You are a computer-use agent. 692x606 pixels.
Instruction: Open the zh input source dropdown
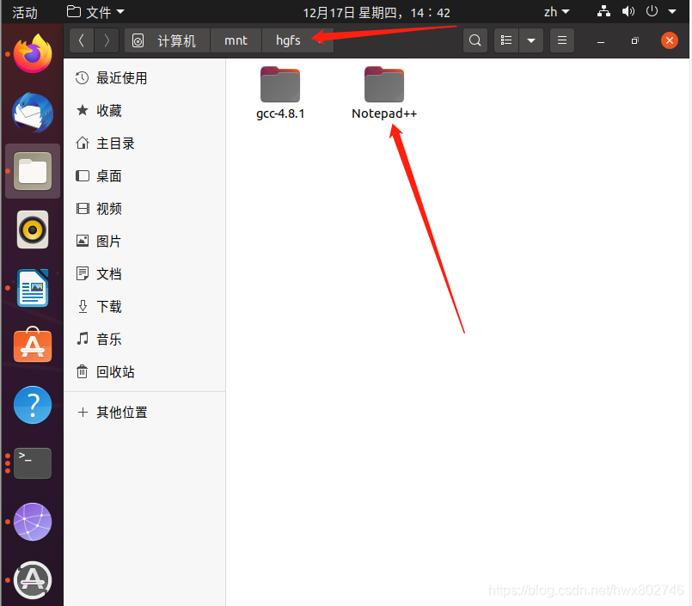[556, 12]
